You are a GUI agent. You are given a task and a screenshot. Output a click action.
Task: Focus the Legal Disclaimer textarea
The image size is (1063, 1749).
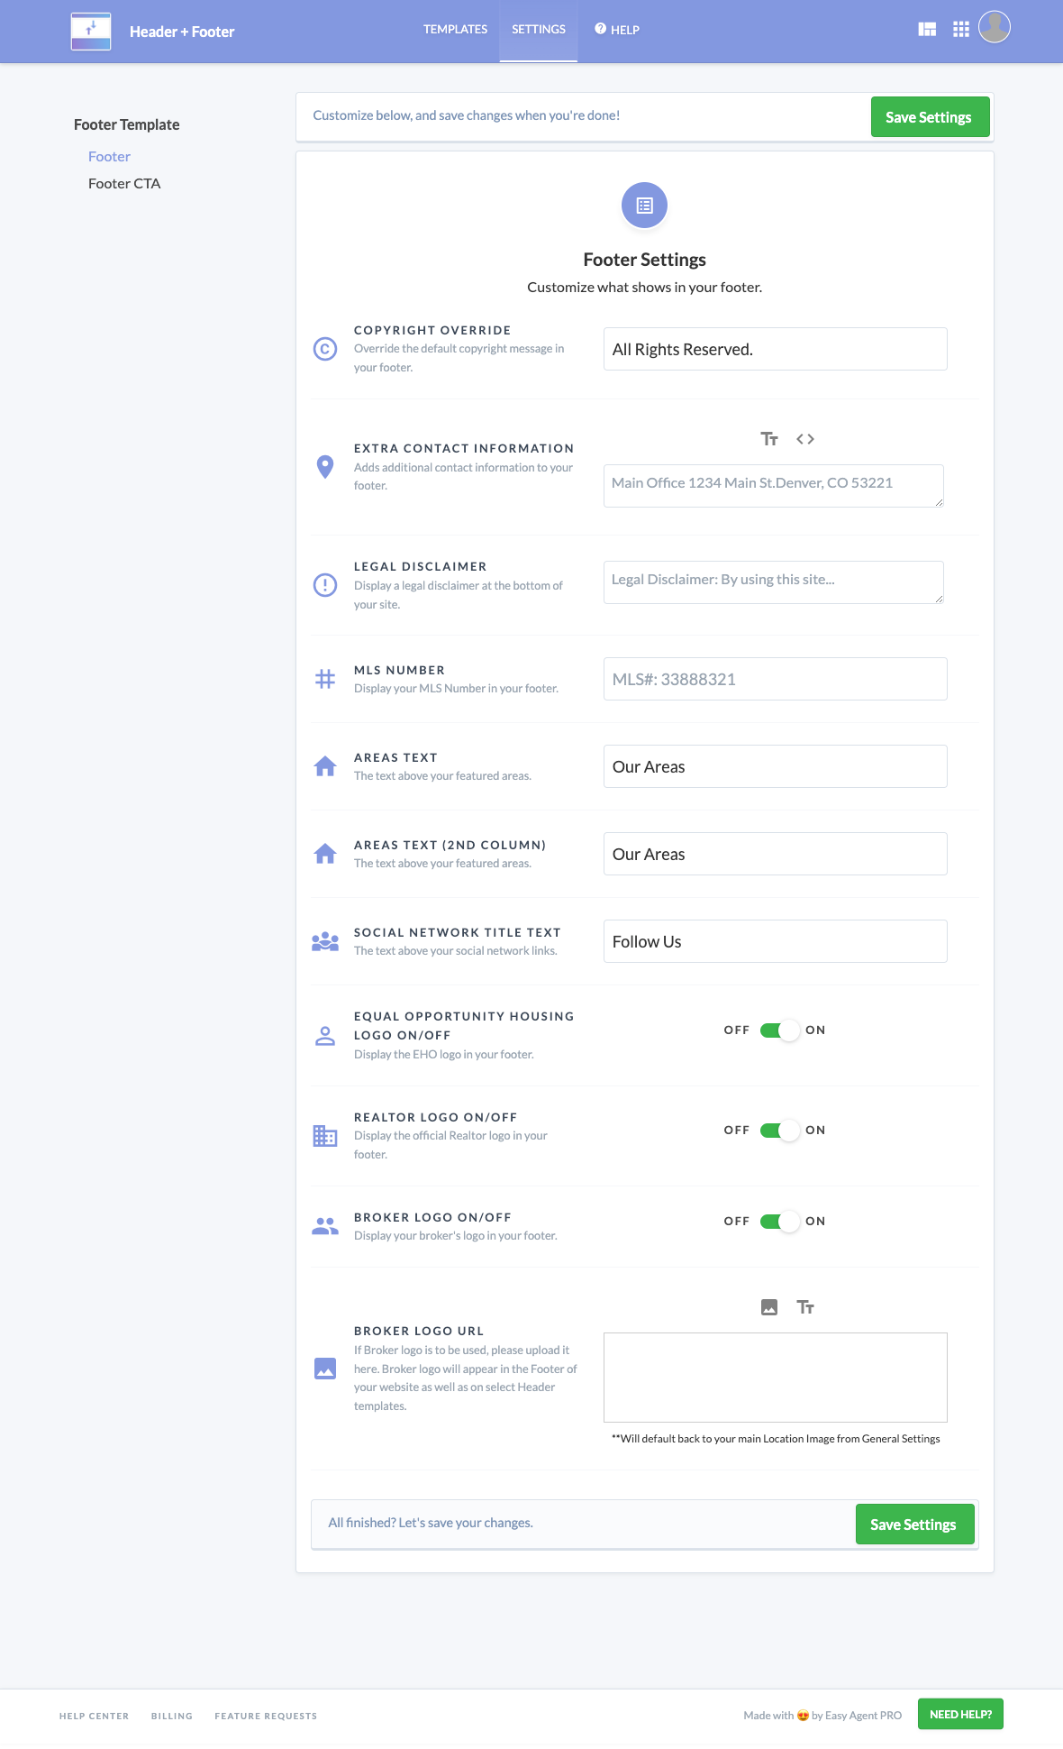pos(774,582)
